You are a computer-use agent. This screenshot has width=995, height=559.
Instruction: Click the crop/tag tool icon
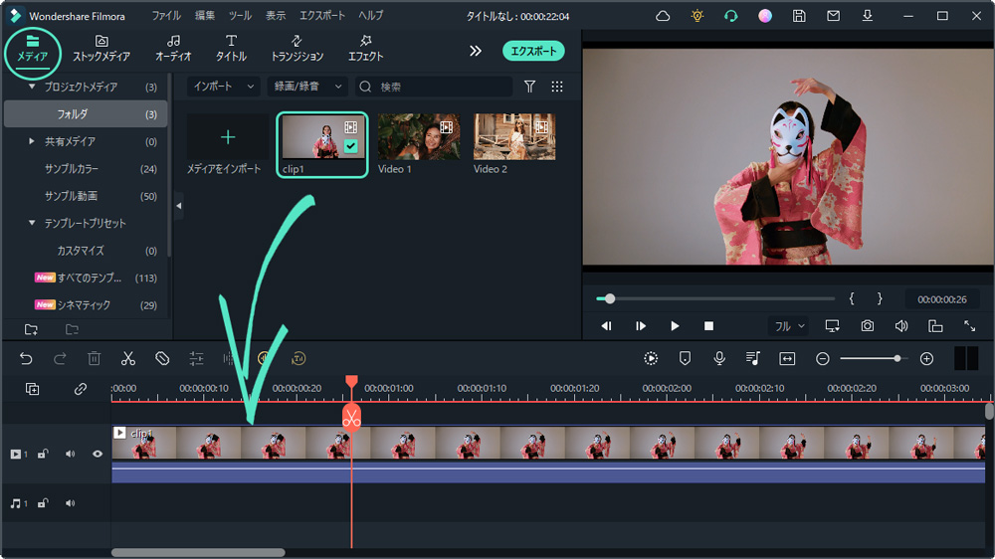pyautogui.click(x=162, y=358)
